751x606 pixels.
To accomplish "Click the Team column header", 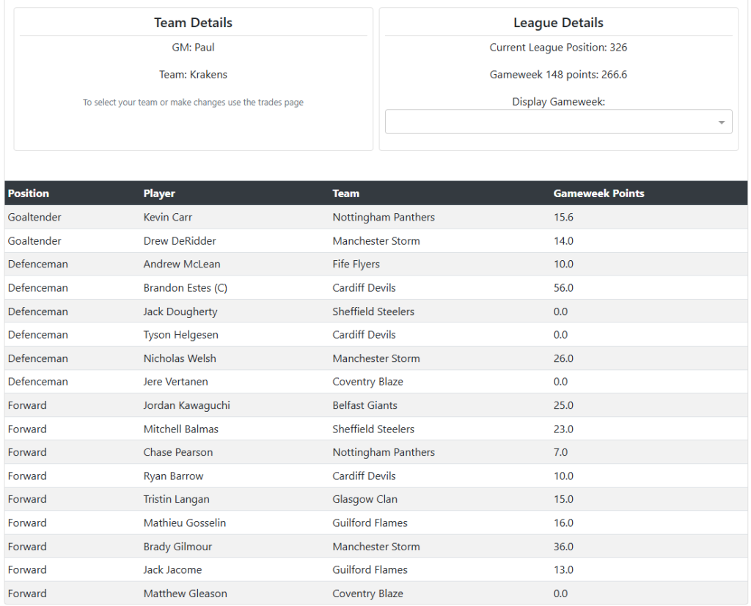I will (x=345, y=193).
